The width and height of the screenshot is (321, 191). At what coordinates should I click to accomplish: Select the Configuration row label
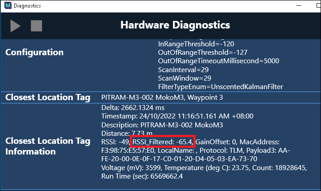34,52
